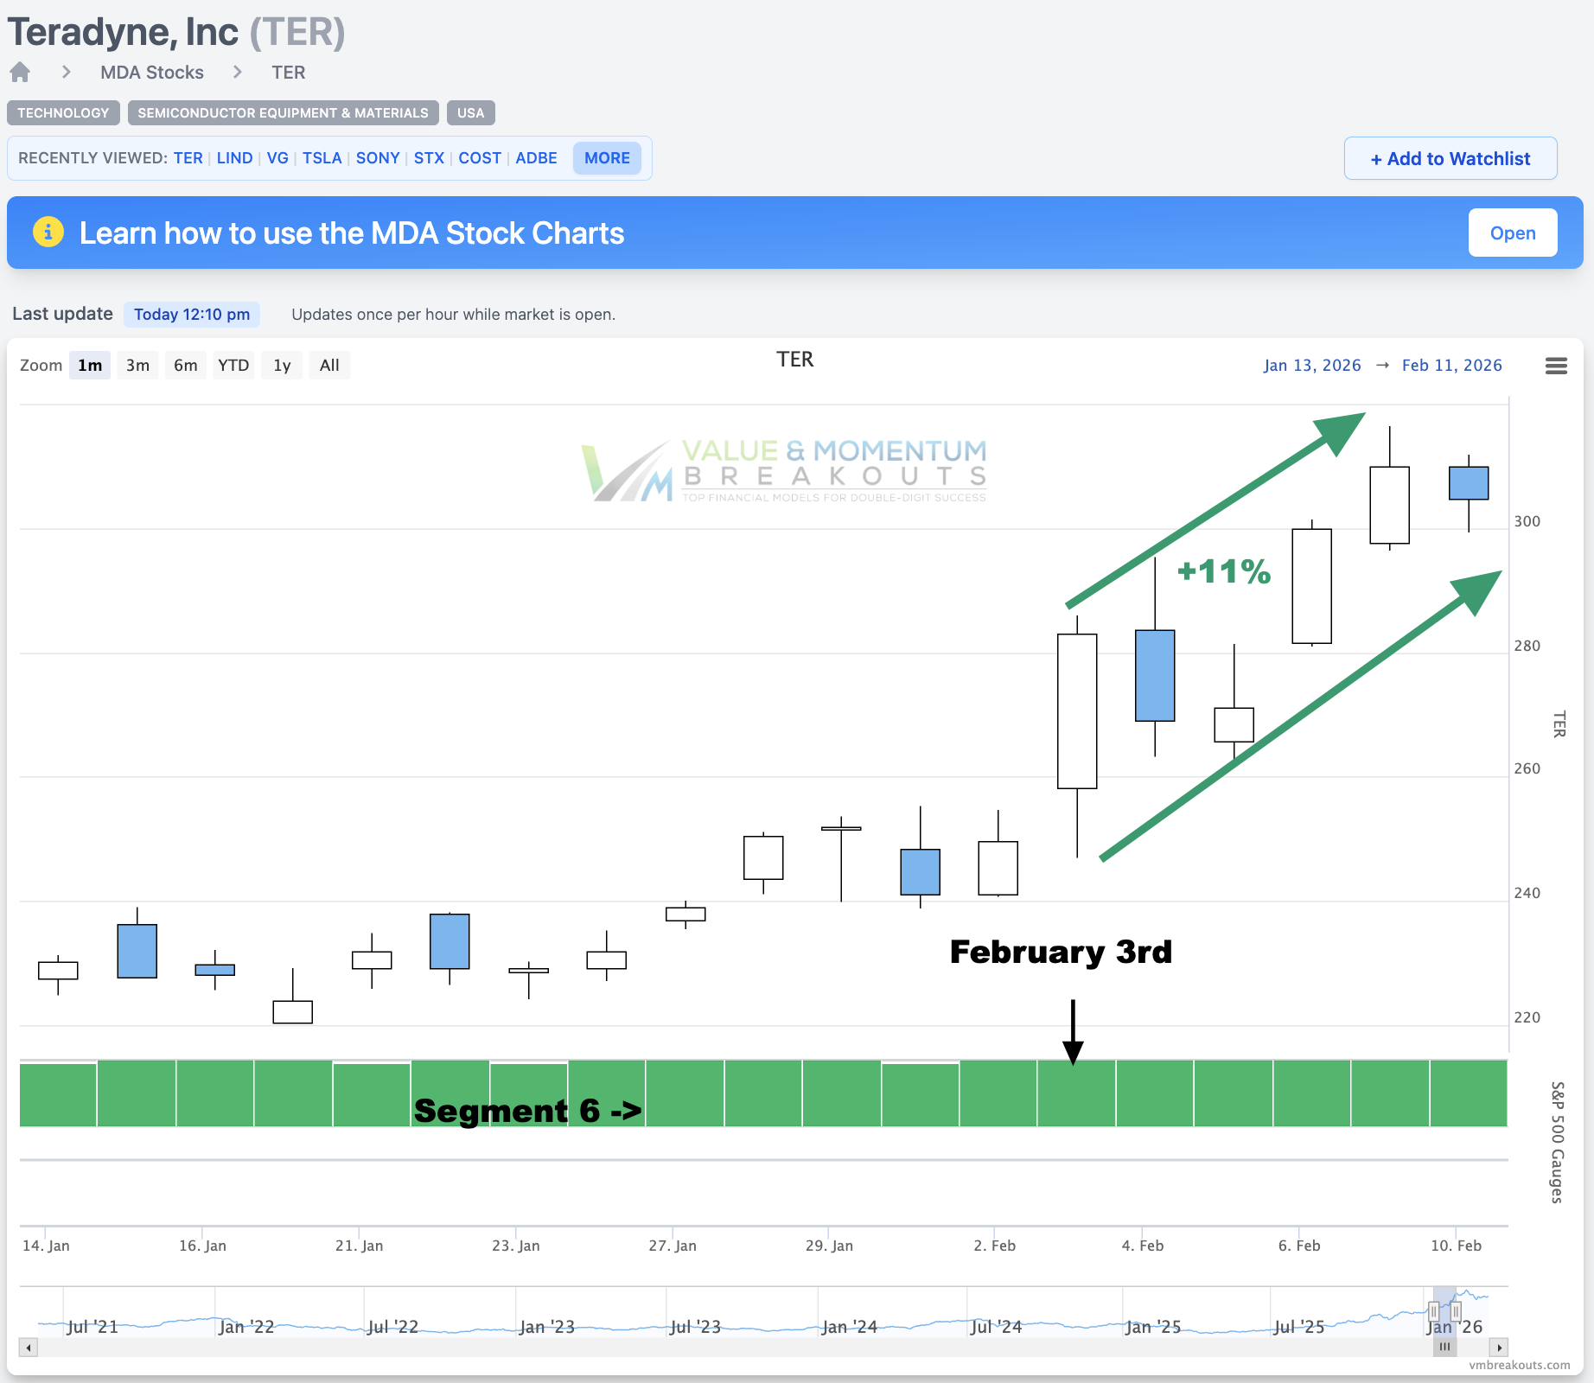Click the navigator scroll left arrow
The width and height of the screenshot is (1594, 1383).
pos(29,1347)
